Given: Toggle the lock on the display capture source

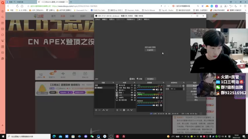Looking at the screenshot, I should [x=135, y=100].
